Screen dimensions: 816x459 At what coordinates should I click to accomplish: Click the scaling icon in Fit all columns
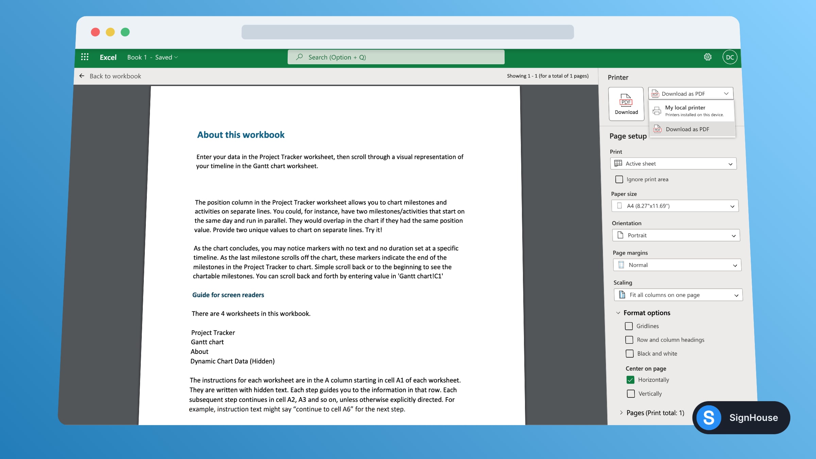622,295
